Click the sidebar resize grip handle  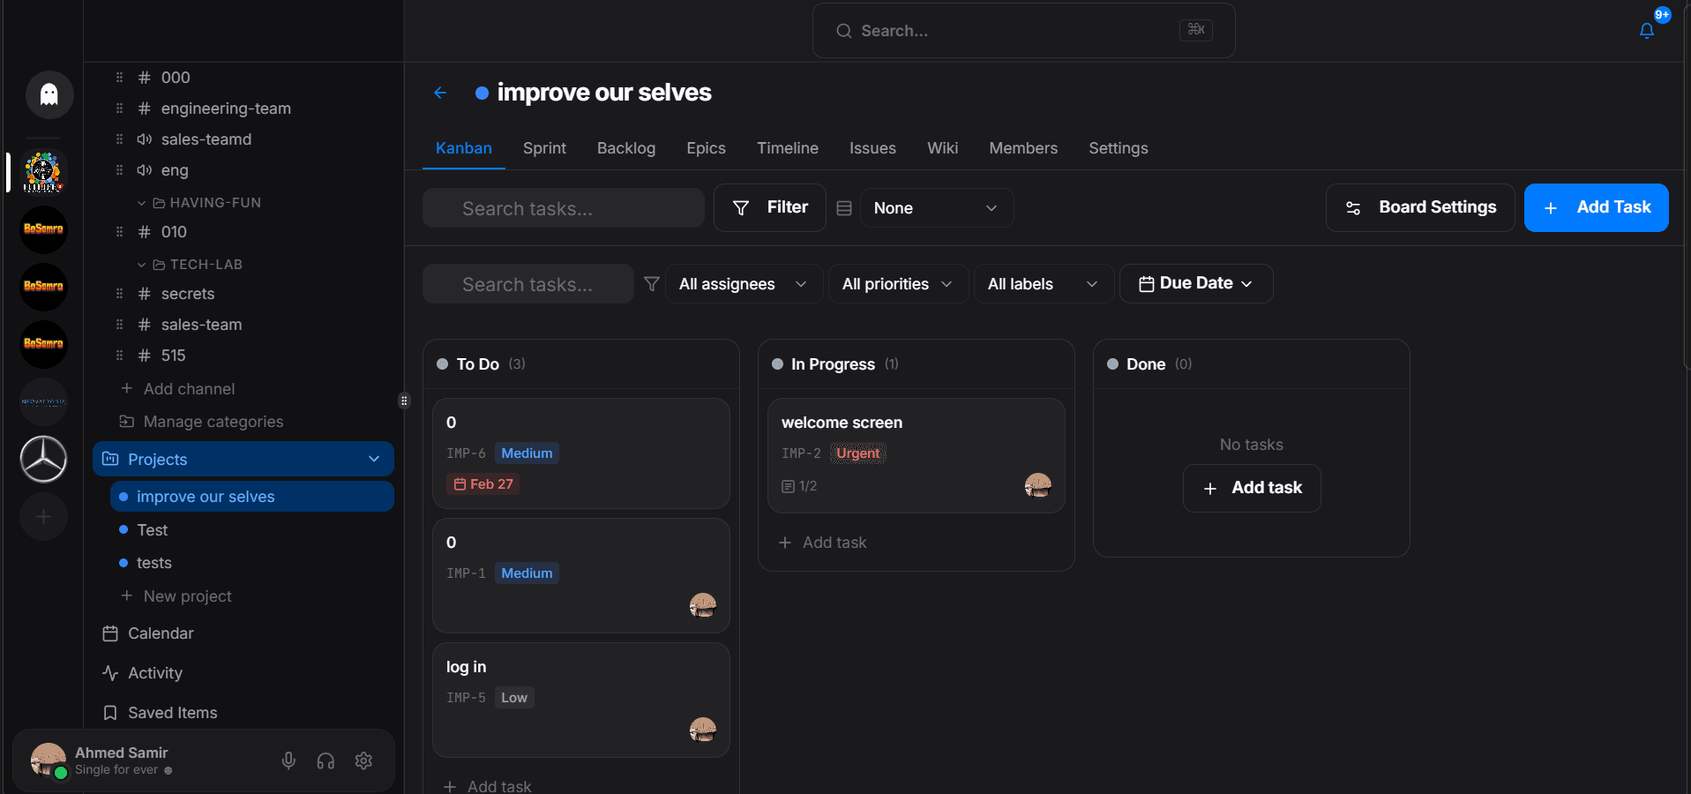[x=404, y=401]
